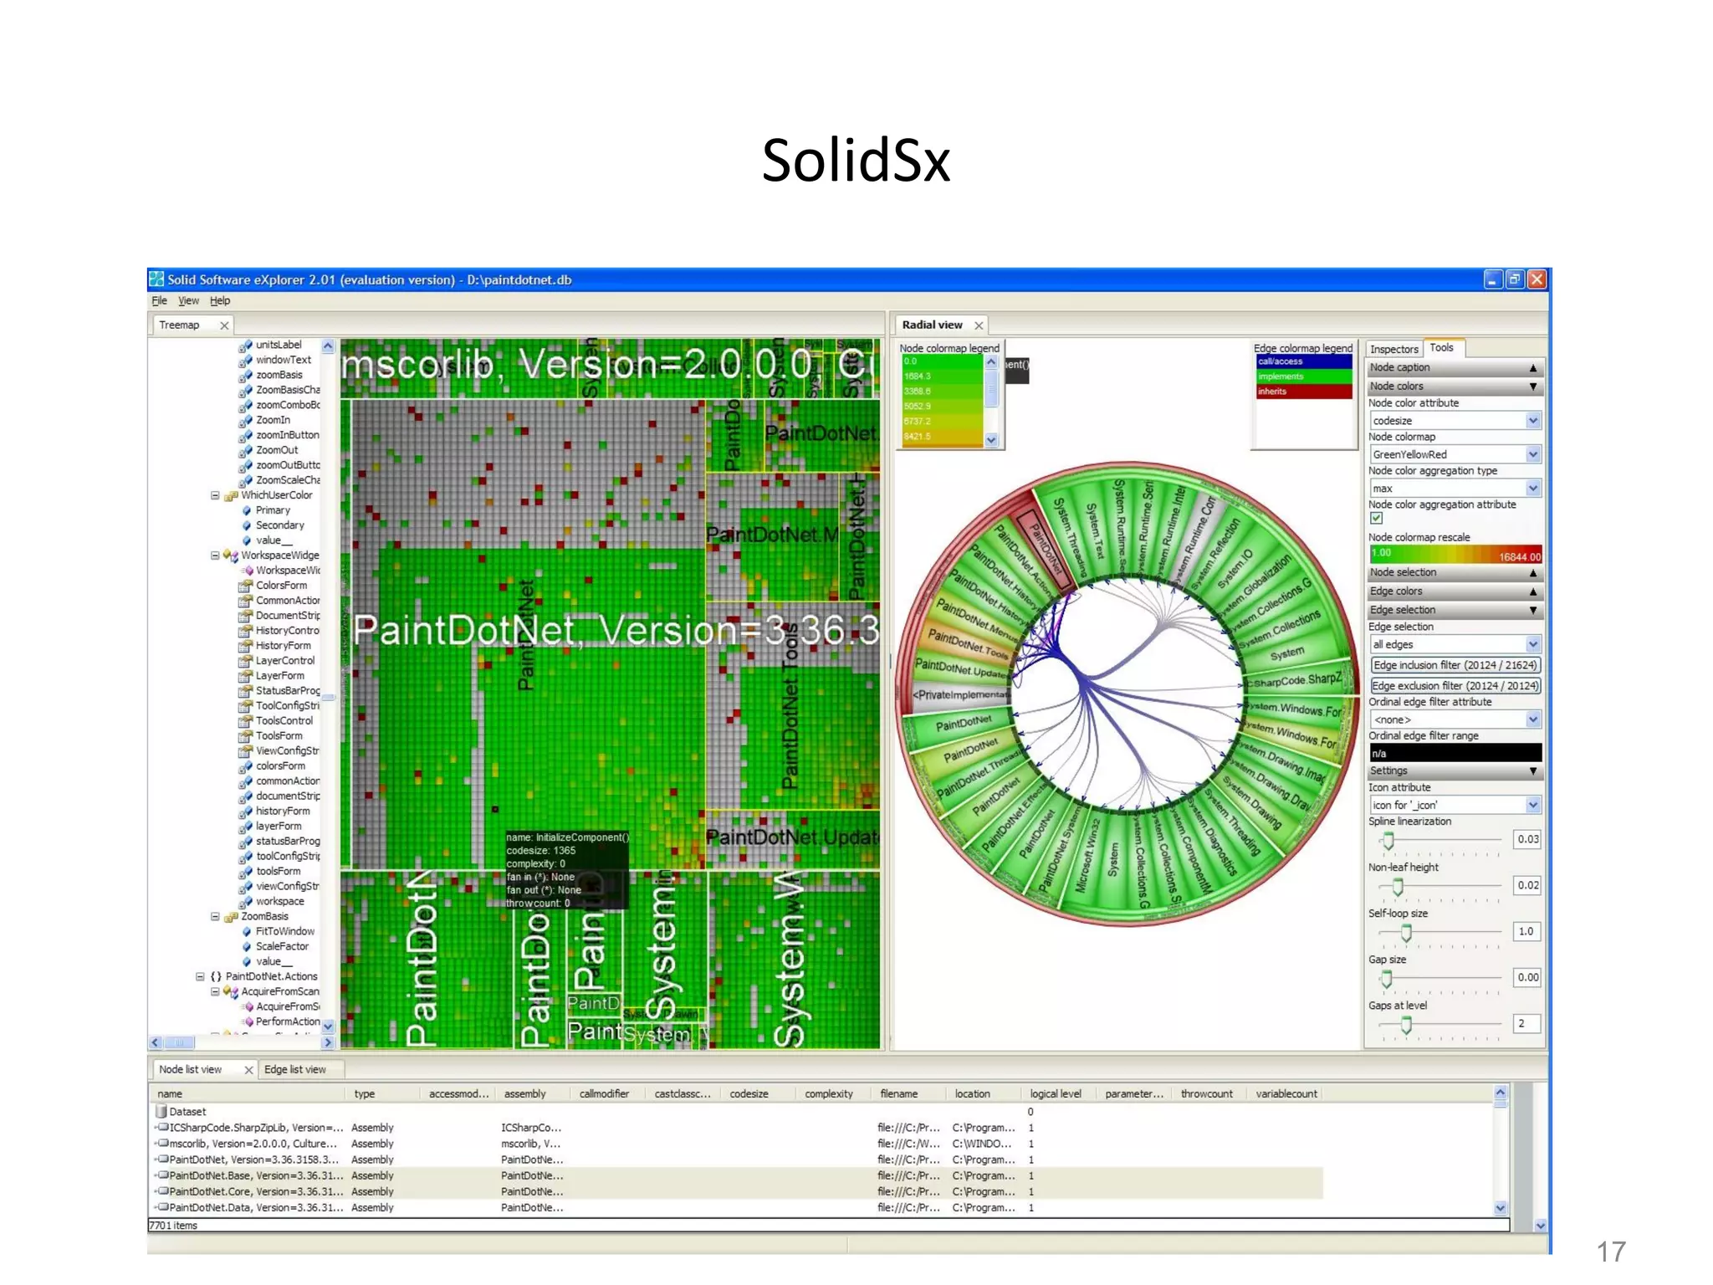
Task: Select the Tools tab
Action: 1442,348
